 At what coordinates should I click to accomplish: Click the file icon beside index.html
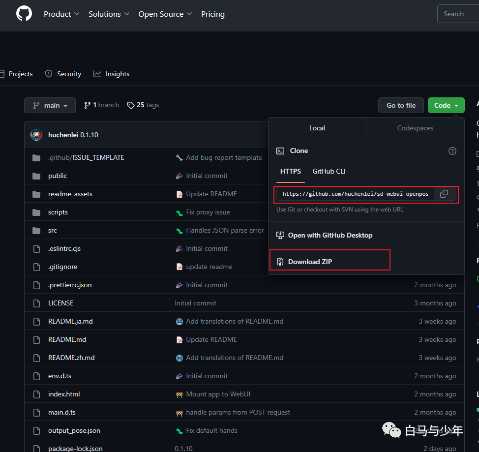37,394
